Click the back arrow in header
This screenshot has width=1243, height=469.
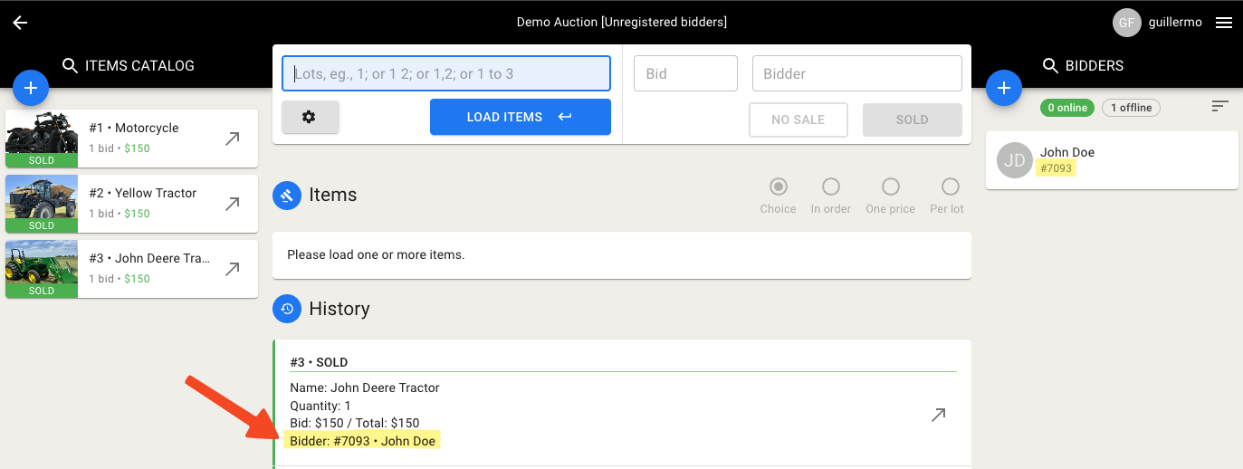tap(20, 23)
